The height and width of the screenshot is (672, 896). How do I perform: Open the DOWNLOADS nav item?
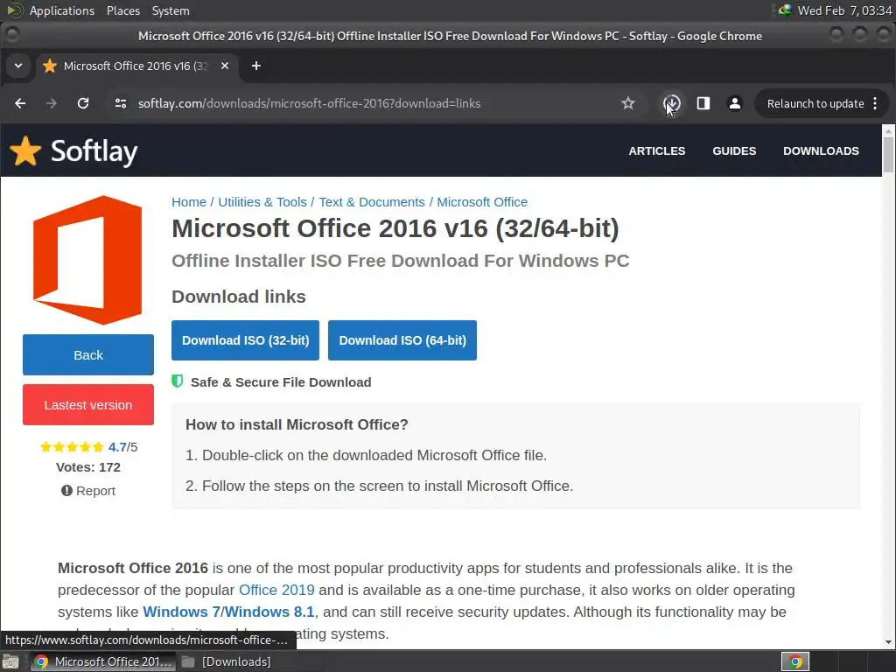tap(821, 150)
